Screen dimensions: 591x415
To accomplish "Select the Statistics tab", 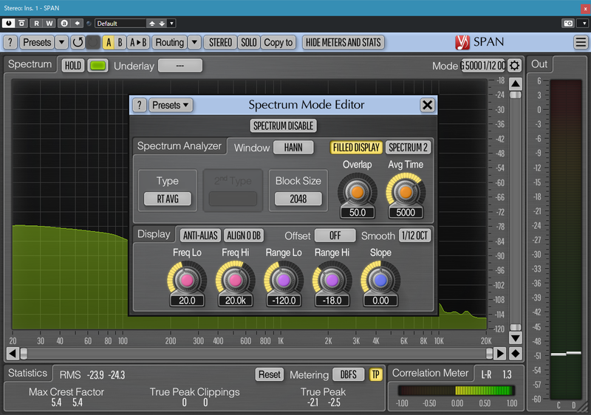I will pos(27,373).
